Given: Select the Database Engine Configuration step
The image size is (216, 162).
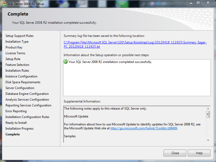Looking at the screenshot, I should click(x=27, y=94).
